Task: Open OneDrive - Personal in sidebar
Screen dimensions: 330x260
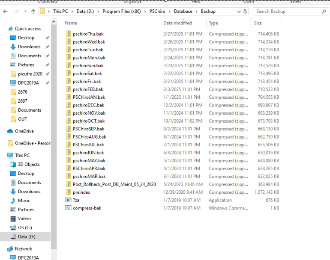Action: [x=33, y=143]
